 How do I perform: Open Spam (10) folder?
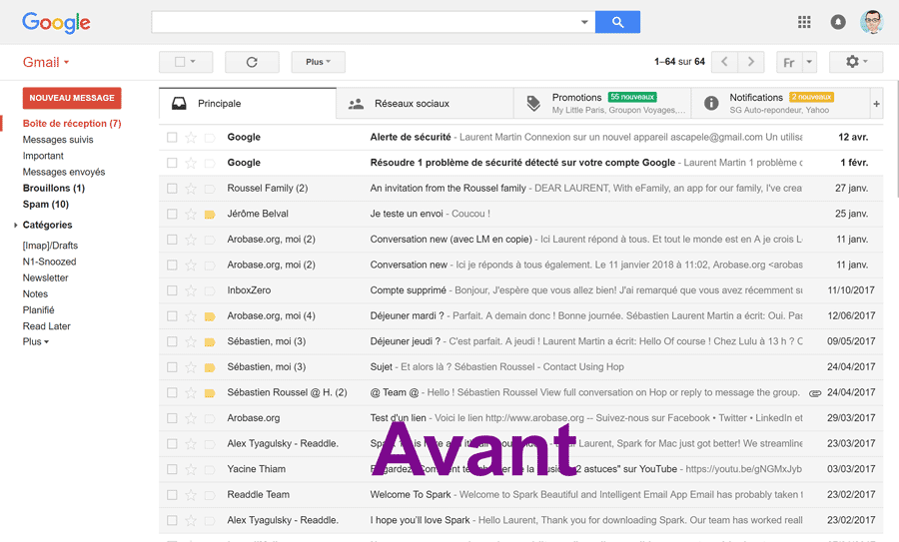pyautogui.click(x=46, y=205)
